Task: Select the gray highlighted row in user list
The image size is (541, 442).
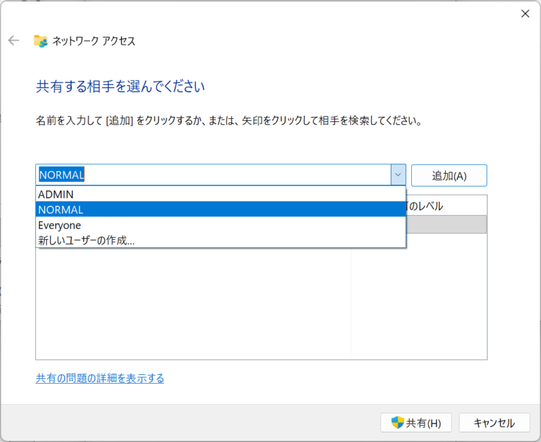Action: [x=446, y=224]
